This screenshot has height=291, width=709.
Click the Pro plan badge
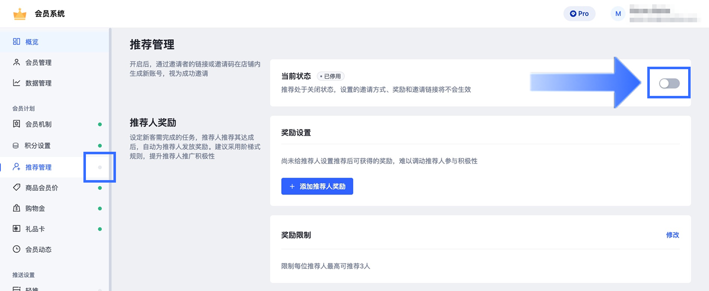(x=579, y=14)
